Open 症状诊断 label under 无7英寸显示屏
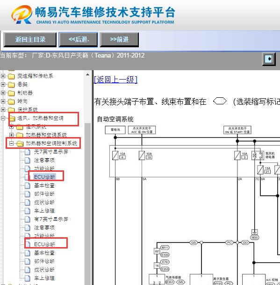 (x=44, y=202)
